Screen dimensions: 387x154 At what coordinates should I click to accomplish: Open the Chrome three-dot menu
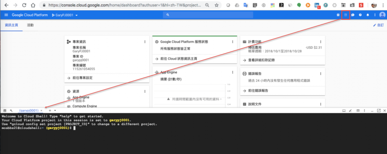coord(383,5)
